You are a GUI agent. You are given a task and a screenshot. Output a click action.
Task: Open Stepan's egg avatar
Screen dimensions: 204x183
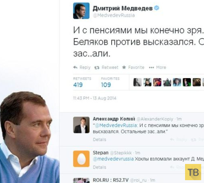[x=81, y=159]
